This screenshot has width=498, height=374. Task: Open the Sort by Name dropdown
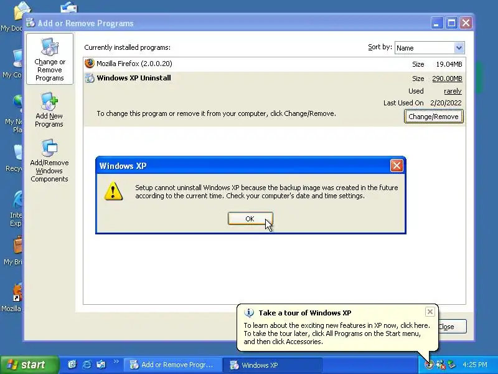459,48
